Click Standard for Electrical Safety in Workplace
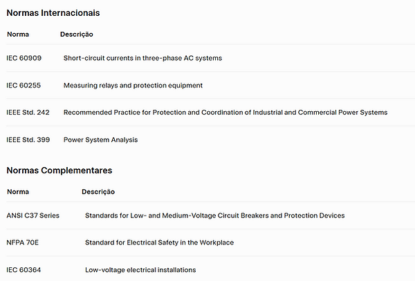The width and height of the screenshot is (415, 281). [159, 243]
